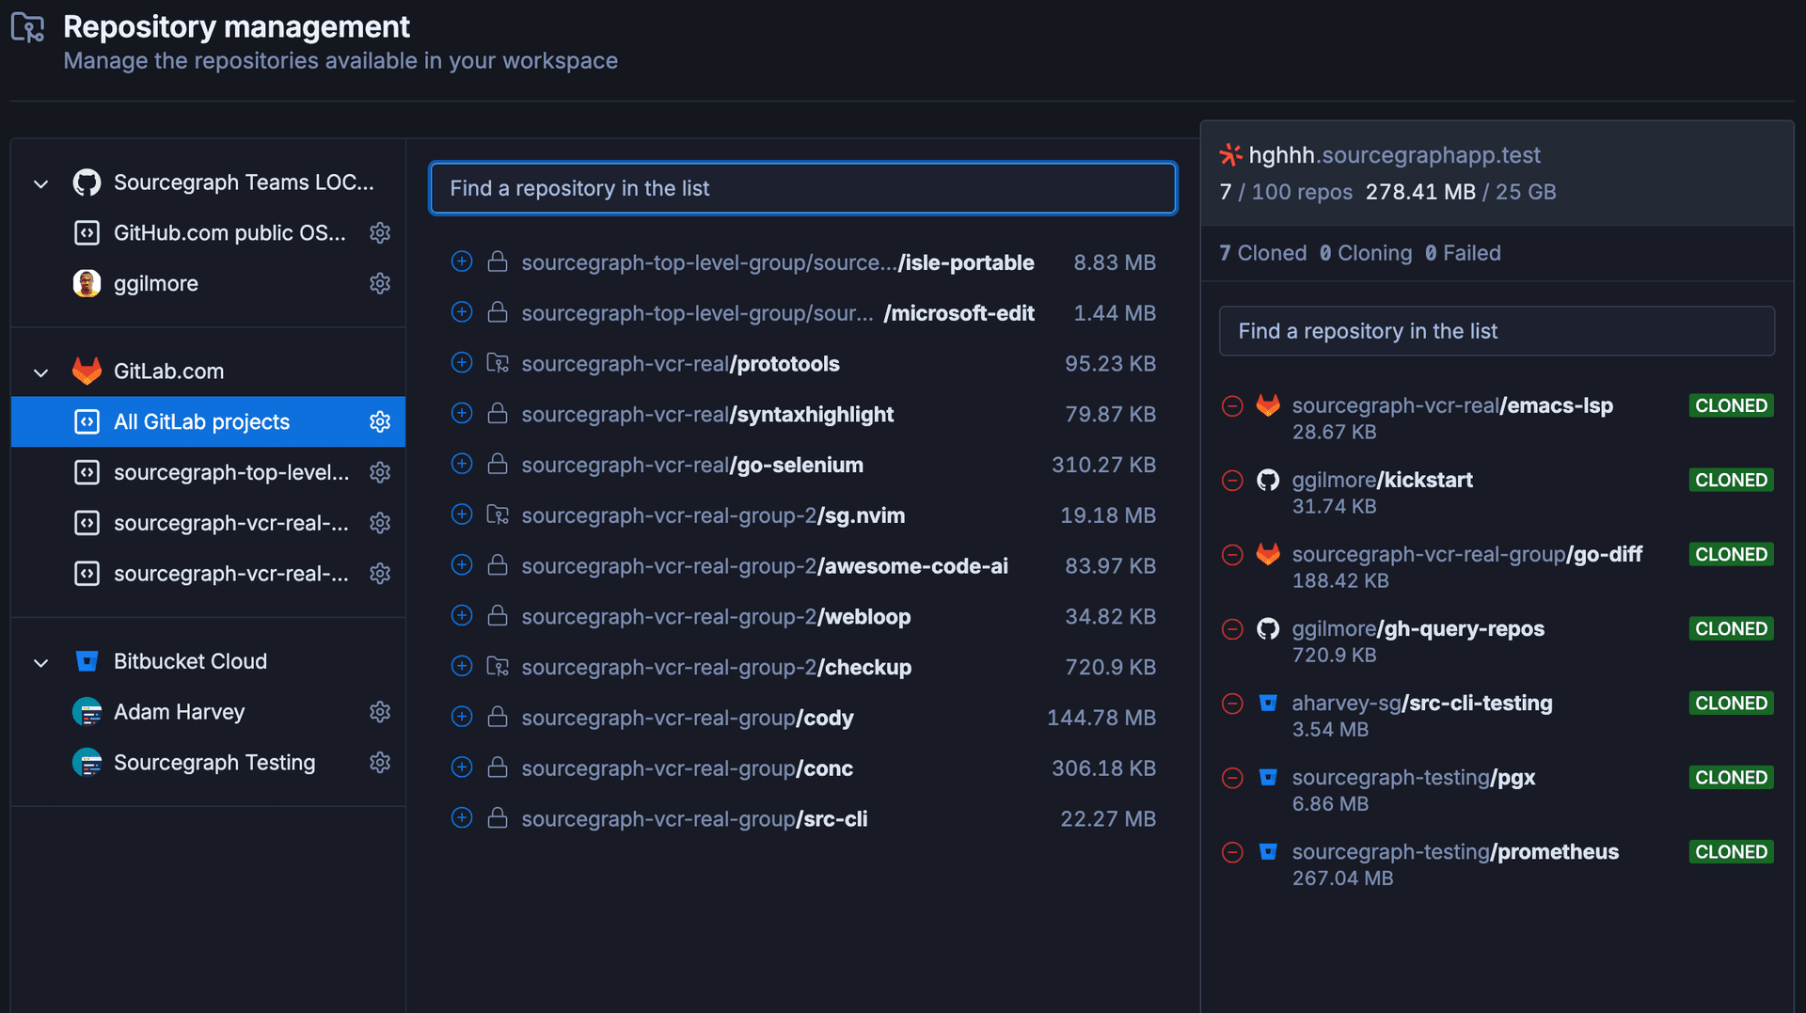This screenshot has height=1013, width=1806.
Task: Add the go-selenium repository
Action: tap(461, 465)
